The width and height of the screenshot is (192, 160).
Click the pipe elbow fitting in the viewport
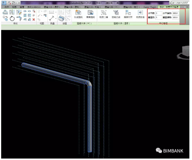click(x=89, y=83)
